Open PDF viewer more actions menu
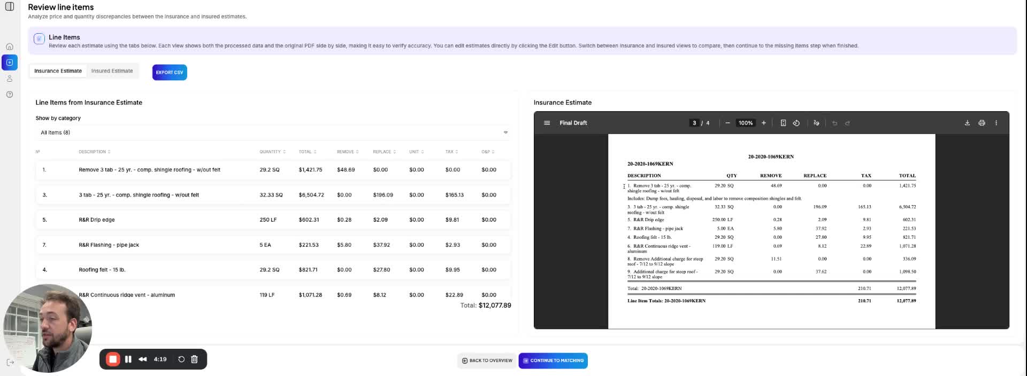Image resolution: width=1027 pixels, height=376 pixels. [x=996, y=123]
